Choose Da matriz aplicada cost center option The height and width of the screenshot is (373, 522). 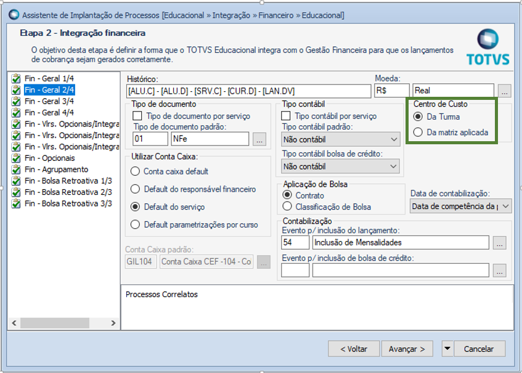click(x=417, y=133)
